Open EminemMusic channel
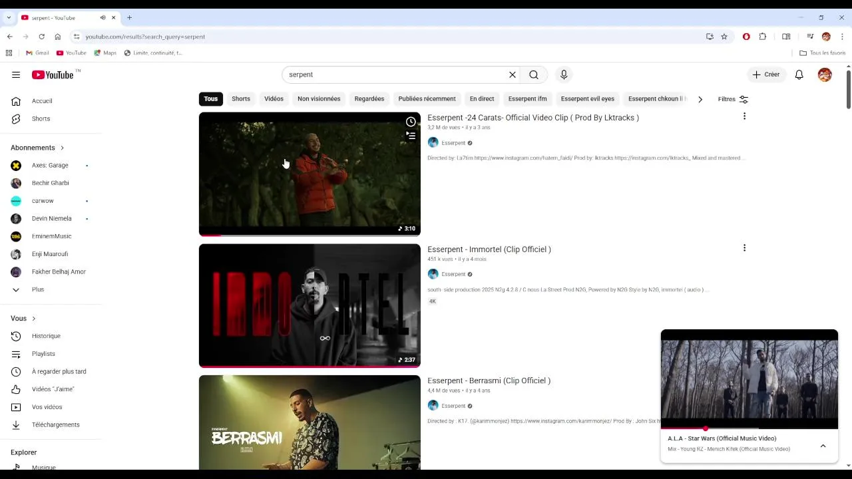This screenshot has height=479, width=852. click(51, 236)
